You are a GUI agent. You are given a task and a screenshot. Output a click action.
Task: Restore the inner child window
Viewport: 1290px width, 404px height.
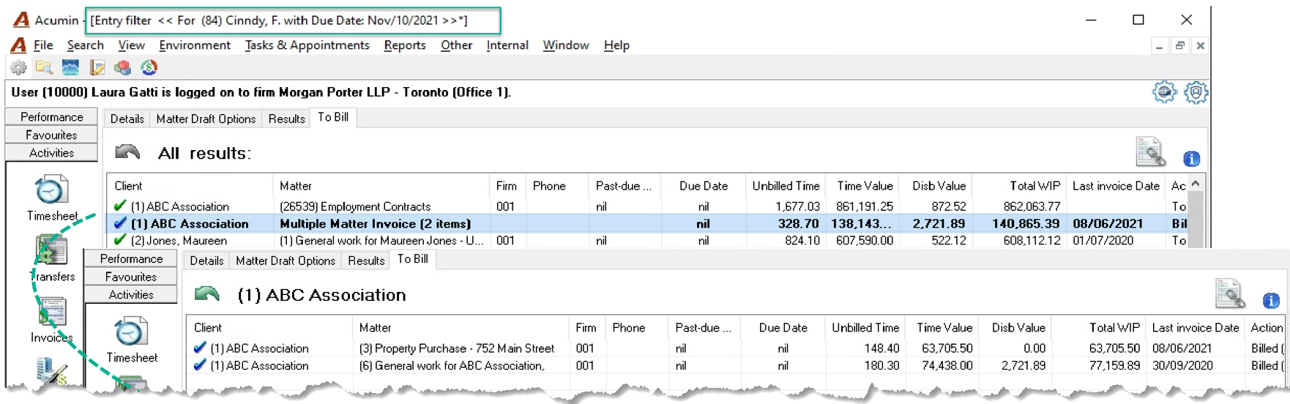coord(1179,45)
